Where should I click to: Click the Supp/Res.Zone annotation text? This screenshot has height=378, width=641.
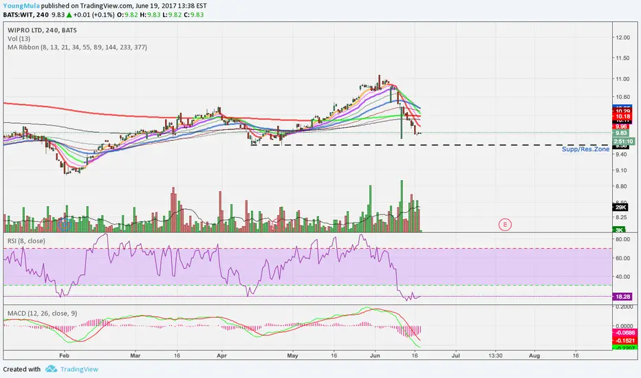[585, 149]
